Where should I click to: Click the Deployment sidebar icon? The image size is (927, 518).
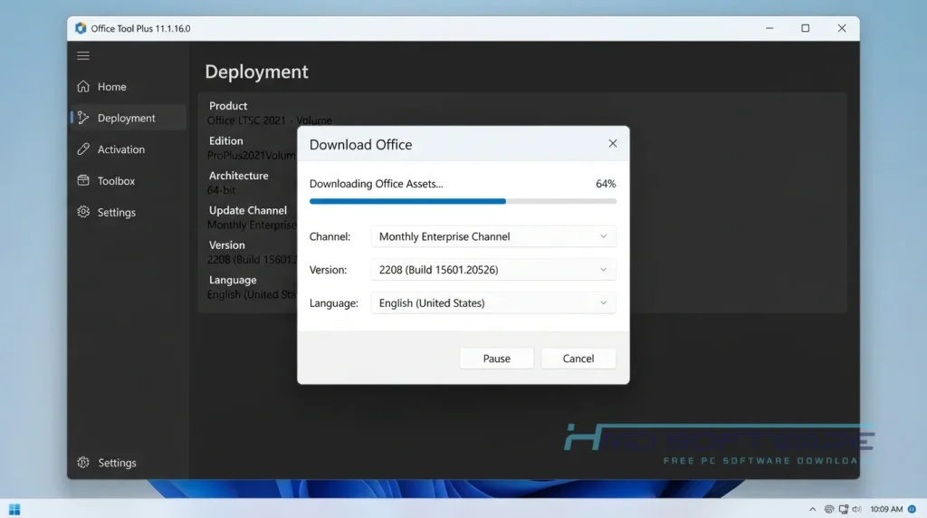tap(83, 118)
